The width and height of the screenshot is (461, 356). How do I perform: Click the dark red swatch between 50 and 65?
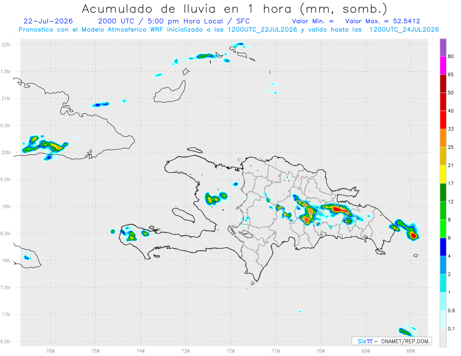click(x=443, y=83)
